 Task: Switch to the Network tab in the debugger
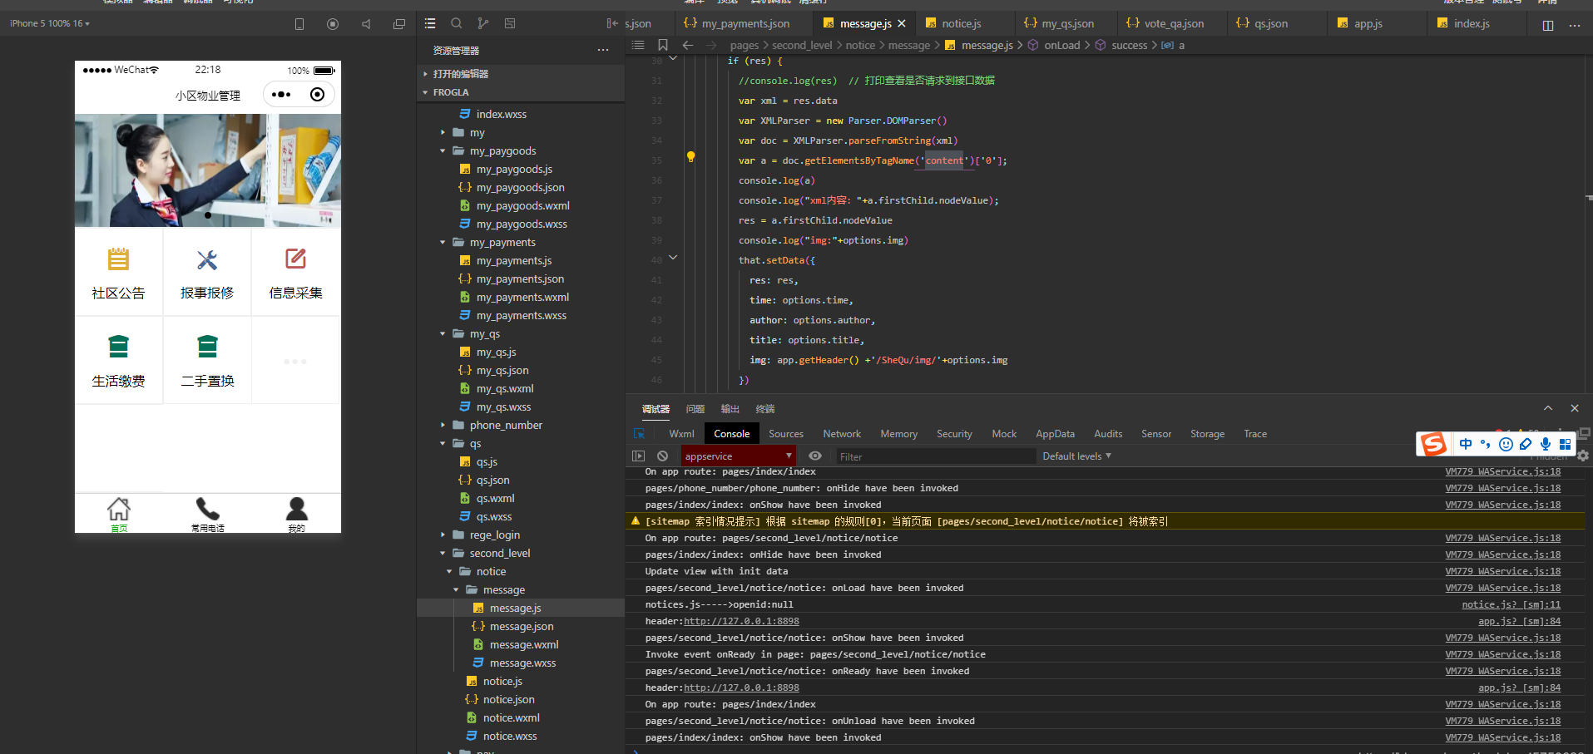pos(841,433)
